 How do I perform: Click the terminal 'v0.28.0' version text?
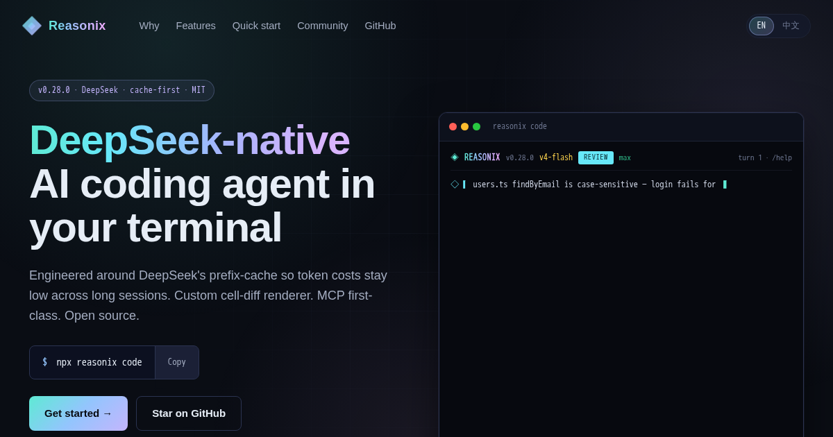520,157
